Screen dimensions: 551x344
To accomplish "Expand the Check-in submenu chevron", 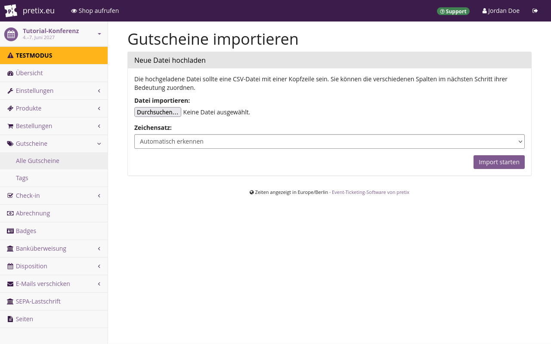I will tap(99, 196).
